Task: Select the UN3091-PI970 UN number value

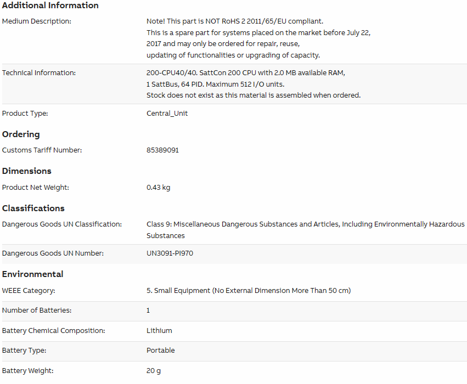Action: (x=170, y=253)
